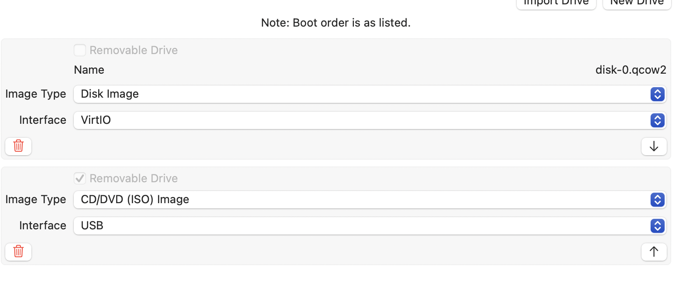Click the blue chevron beside VirtIO
Image resolution: width=679 pixels, height=286 pixels.
pyautogui.click(x=657, y=120)
